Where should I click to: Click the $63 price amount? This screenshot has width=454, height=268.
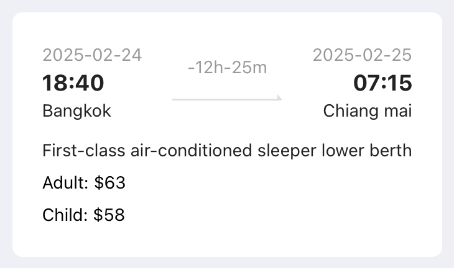(x=109, y=183)
